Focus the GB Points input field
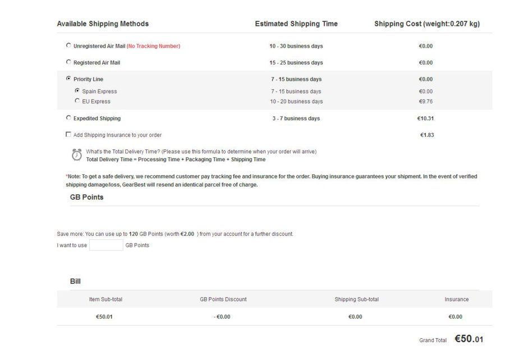The width and height of the screenshot is (505, 350). click(x=106, y=245)
